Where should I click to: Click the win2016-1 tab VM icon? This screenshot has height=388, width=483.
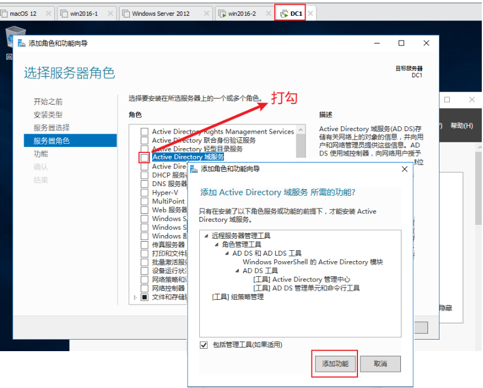point(64,13)
